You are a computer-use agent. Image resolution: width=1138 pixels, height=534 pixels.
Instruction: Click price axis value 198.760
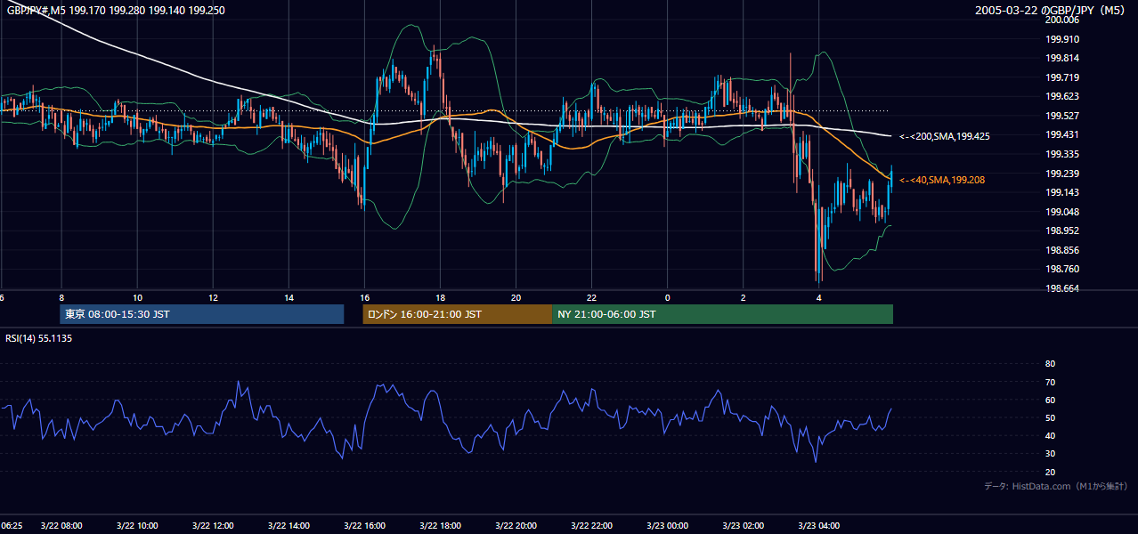1062,269
